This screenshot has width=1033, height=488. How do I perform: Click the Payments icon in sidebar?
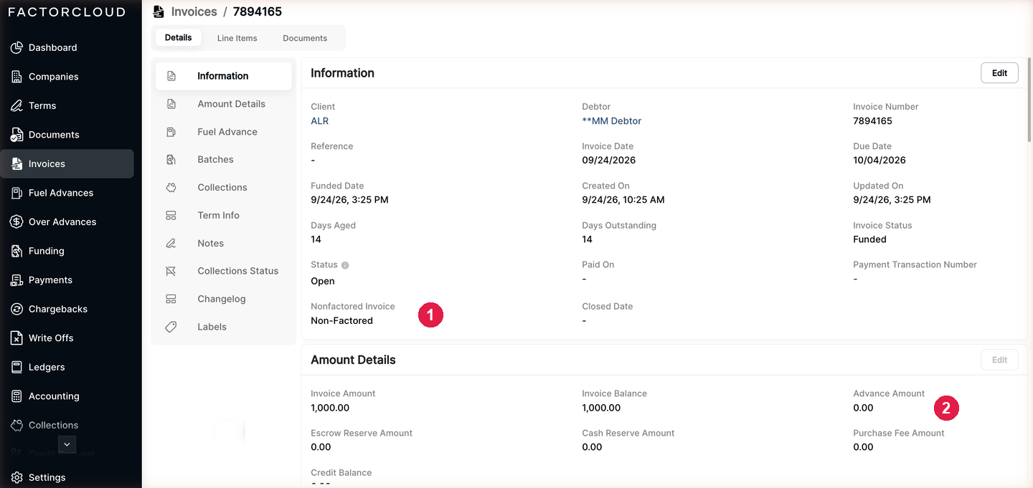(x=16, y=280)
